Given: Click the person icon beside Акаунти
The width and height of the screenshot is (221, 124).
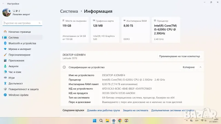Looking at the screenshot, I should pos(5,66).
